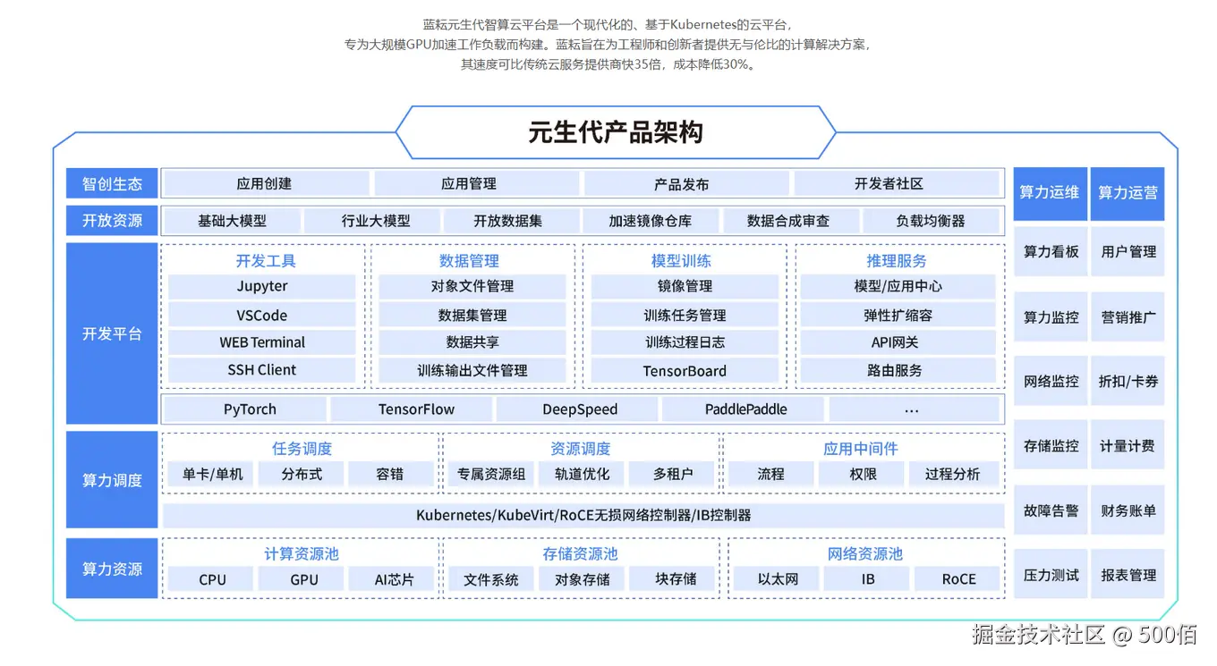1217x666 pixels.
Task: Click the 计量计费 box
Action: (x=1128, y=445)
